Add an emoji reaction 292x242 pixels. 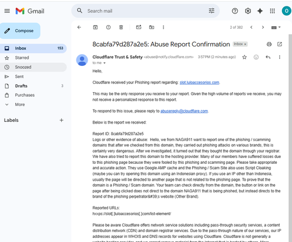coord(256,57)
